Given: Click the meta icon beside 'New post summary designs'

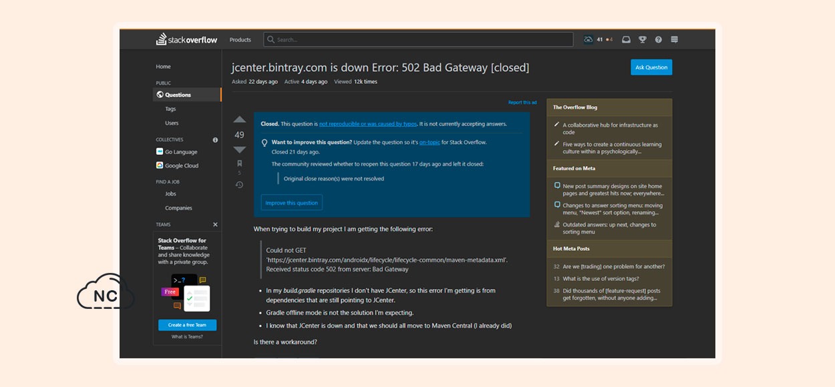Looking at the screenshot, I should (557, 186).
